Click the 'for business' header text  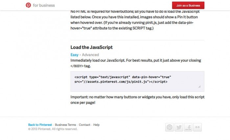tap(44, 5)
